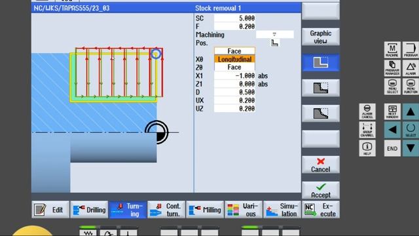Viewport: 419px width, 236px height.
Task: Click the workpiece zero point symbol
Action: point(157,132)
